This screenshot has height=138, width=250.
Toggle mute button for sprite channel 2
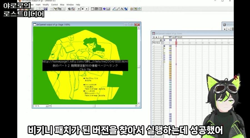coord(153,48)
